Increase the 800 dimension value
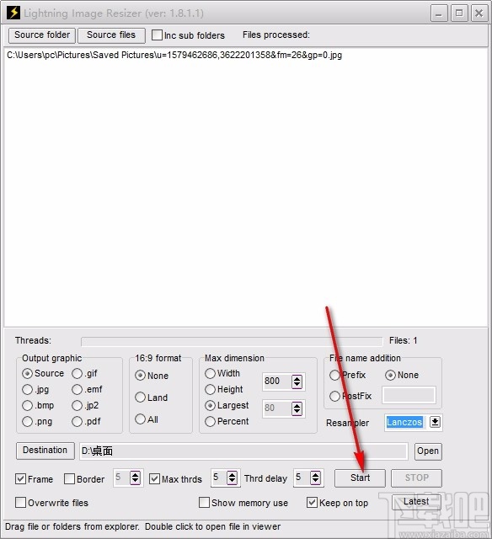Image resolution: width=492 pixels, height=539 pixels. tap(297, 378)
